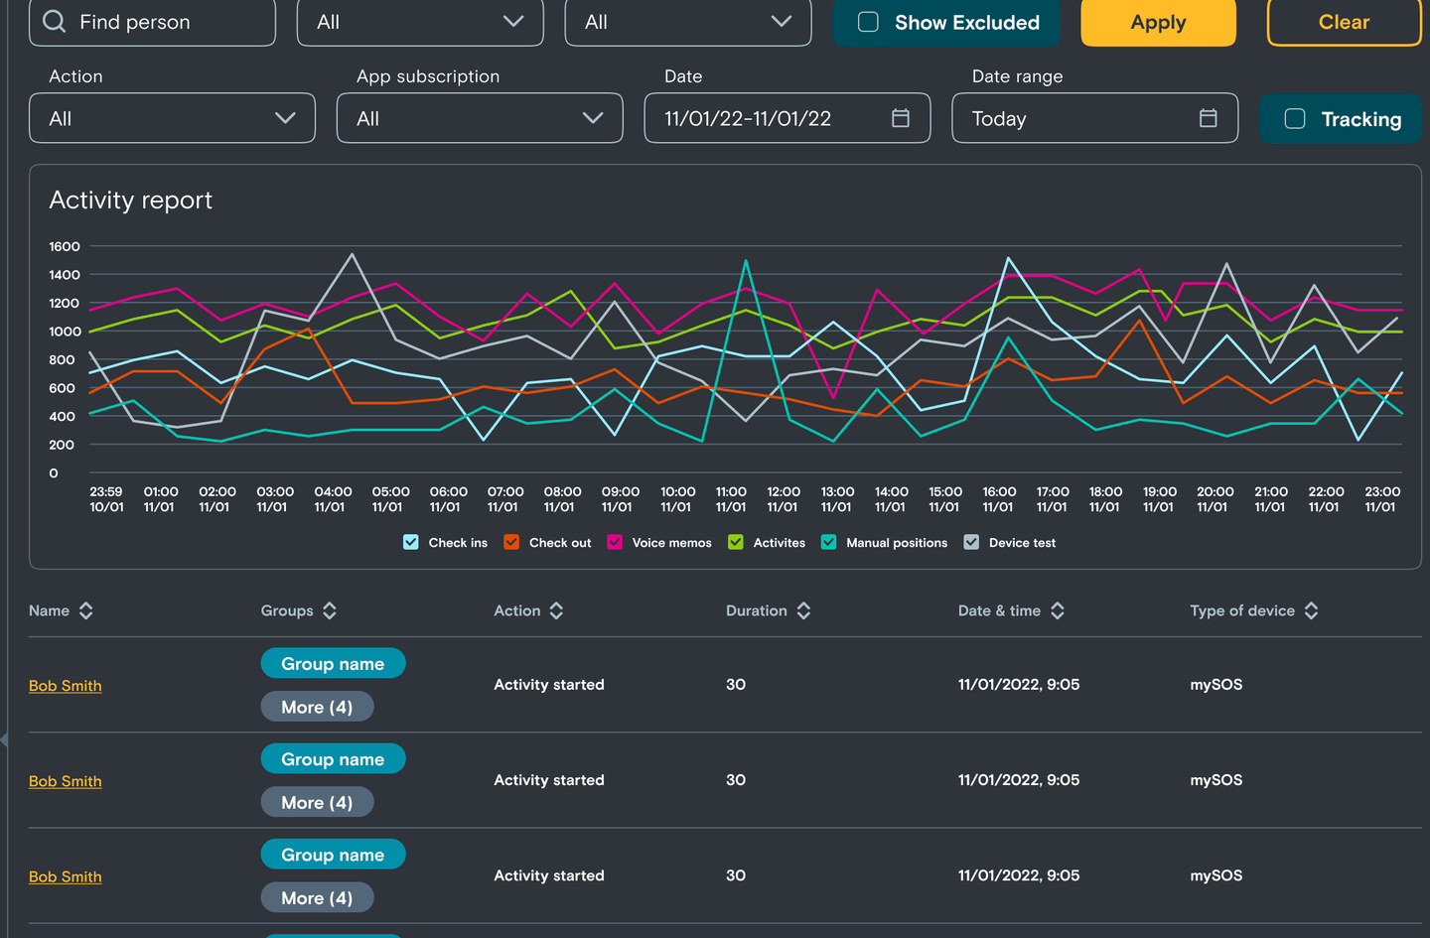Screen dimensions: 1430x938
Task: Toggle the Tracking checkbox
Action: tap(1295, 119)
